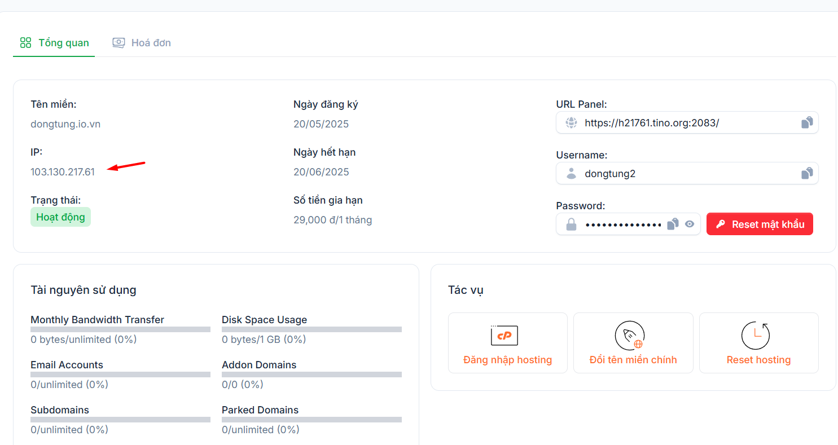Click the Email Accounts progress bar
This screenshot has width=838, height=445.
click(120, 374)
